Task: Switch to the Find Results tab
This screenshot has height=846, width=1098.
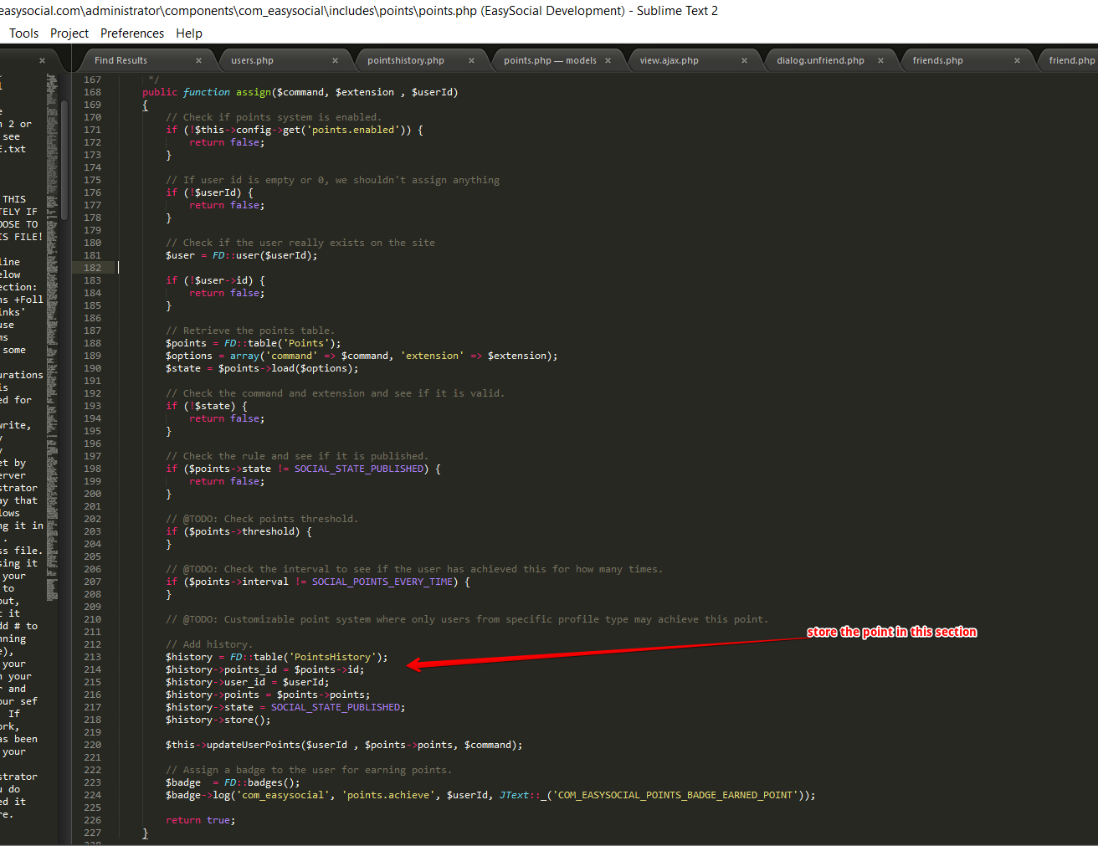Action: [121, 60]
